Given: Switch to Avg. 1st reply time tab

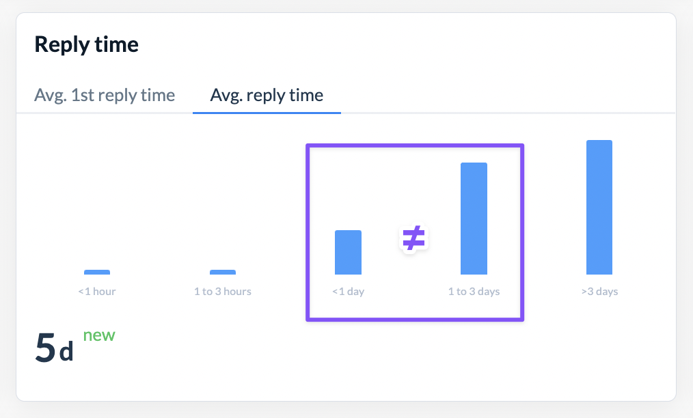Looking at the screenshot, I should point(105,95).
